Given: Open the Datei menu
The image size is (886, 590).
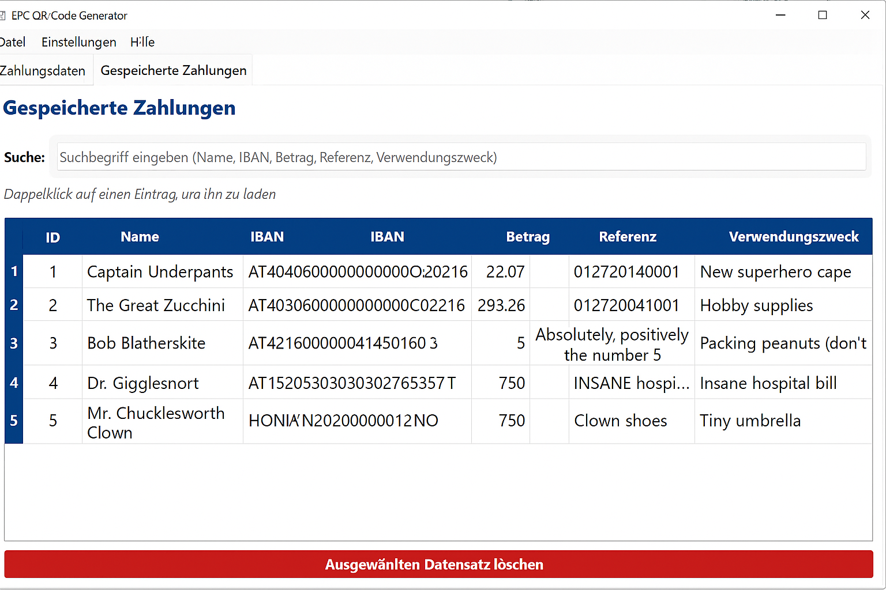Looking at the screenshot, I should [x=13, y=42].
